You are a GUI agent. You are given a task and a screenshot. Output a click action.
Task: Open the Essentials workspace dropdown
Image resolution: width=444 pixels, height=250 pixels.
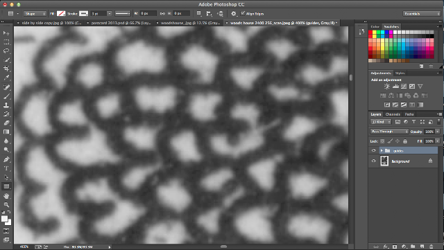(422, 14)
